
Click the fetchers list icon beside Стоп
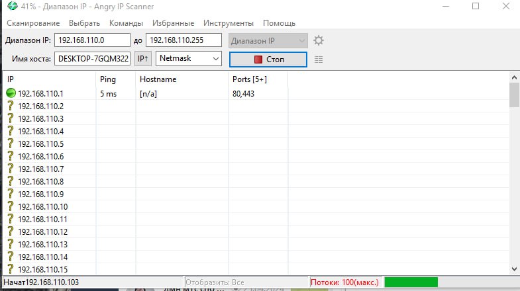click(x=319, y=60)
